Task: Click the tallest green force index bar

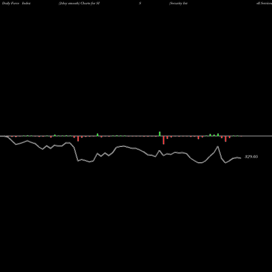Action: (x=160, y=134)
